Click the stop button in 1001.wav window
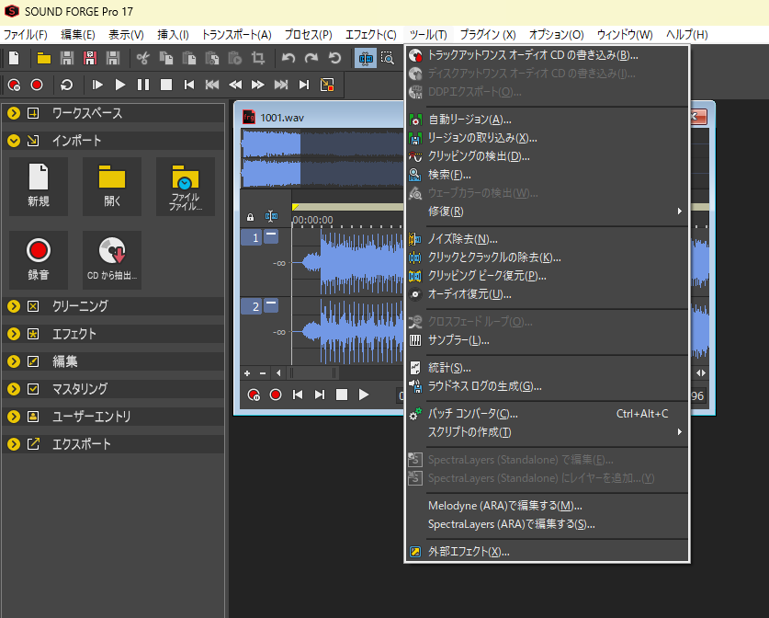Viewport: 769px width, 618px height. [342, 395]
